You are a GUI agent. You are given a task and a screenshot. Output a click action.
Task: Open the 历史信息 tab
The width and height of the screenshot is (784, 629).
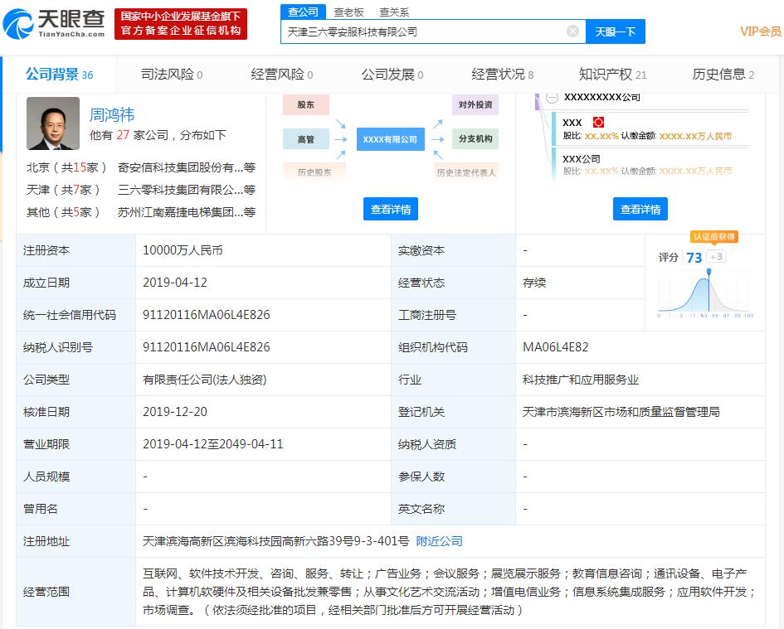[x=723, y=75]
